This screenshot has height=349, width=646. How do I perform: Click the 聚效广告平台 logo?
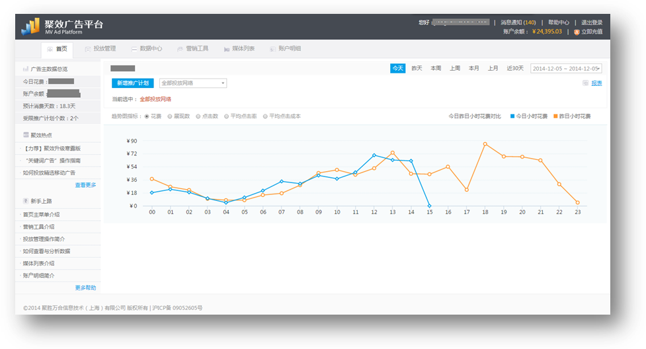(61, 26)
